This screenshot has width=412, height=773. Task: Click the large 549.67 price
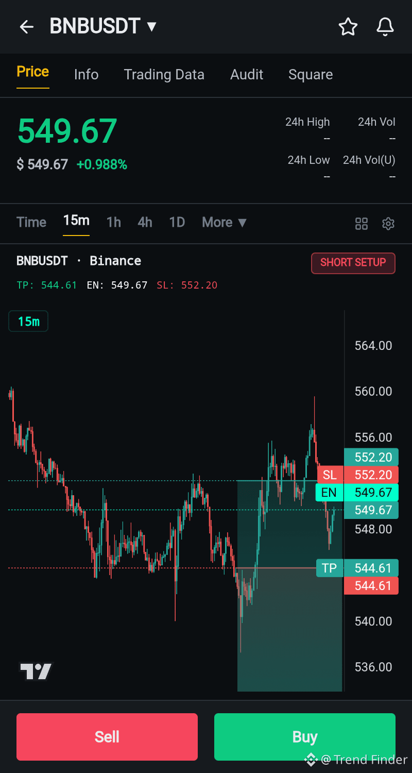pos(67,131)
